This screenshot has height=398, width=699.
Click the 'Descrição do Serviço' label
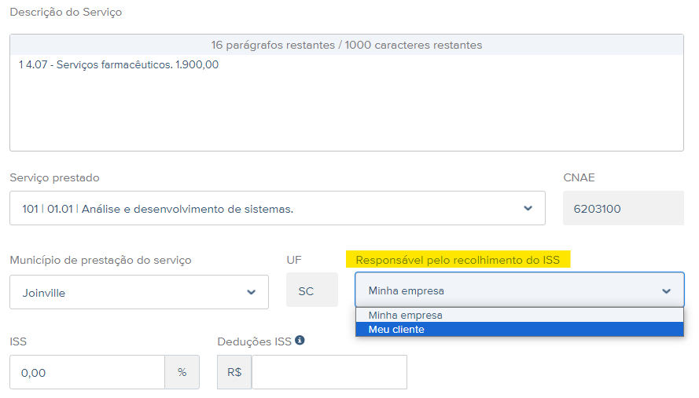pyautogui.click(x=66, y=12)
